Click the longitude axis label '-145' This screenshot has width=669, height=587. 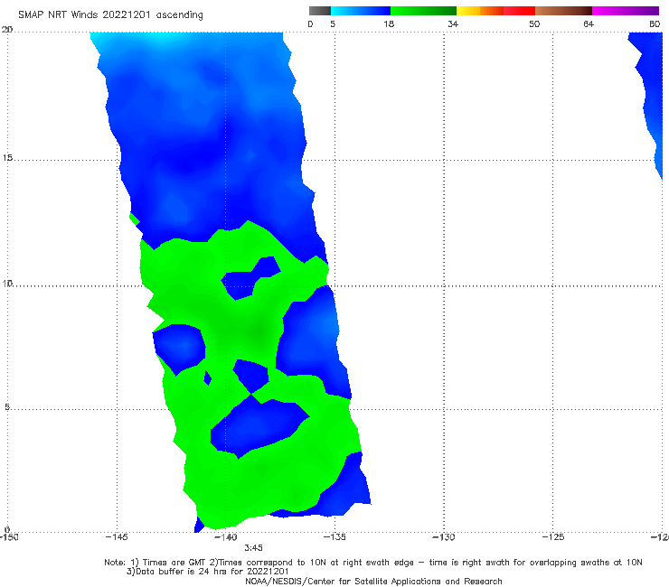[x=117, y=536]
